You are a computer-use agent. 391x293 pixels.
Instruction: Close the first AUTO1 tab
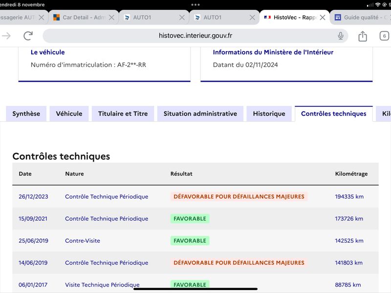click(182, 18)
